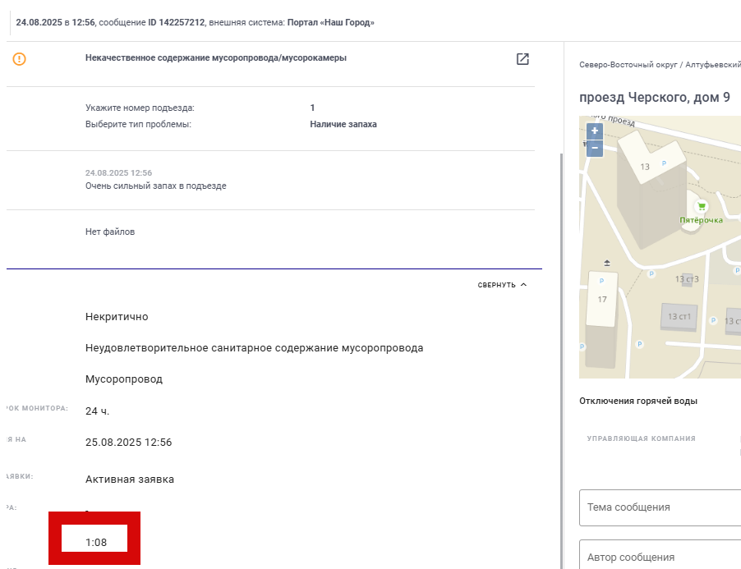Image resolution: width=741 pixels, height=569 pixels.
Task: Select the Управляющая компания tab
Action: coord(642,438)
